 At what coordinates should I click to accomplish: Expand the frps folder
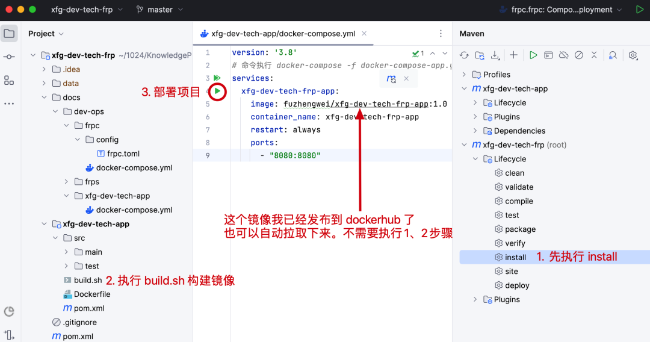pyautogui.click(x=67, y=182)
